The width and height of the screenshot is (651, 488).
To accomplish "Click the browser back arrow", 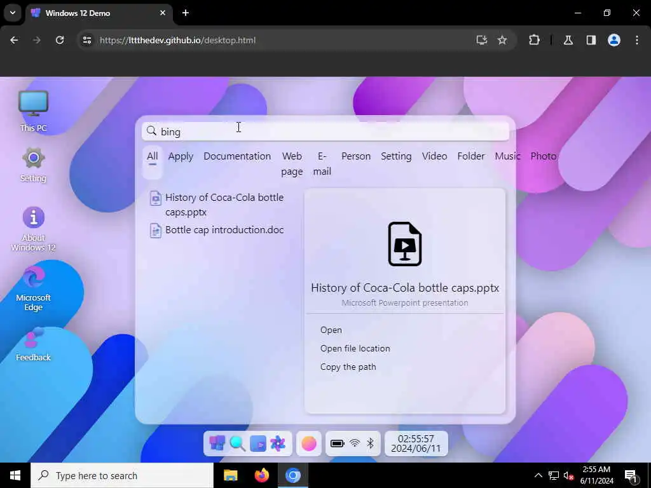I will 14,40.
